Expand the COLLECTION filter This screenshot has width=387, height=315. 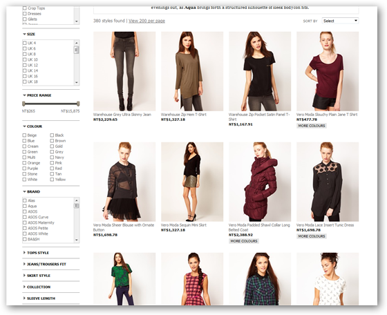tap(37, 287)
